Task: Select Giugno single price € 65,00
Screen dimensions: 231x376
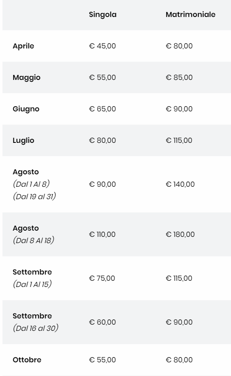Action: pyautogui.click(x=102, y=109)
